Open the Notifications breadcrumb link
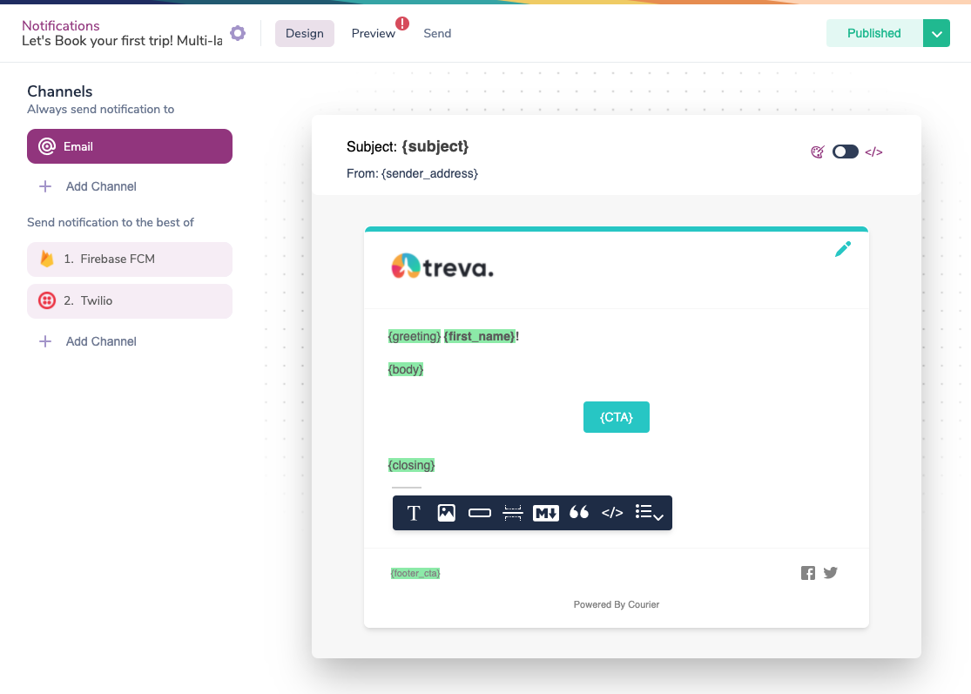 61,25
